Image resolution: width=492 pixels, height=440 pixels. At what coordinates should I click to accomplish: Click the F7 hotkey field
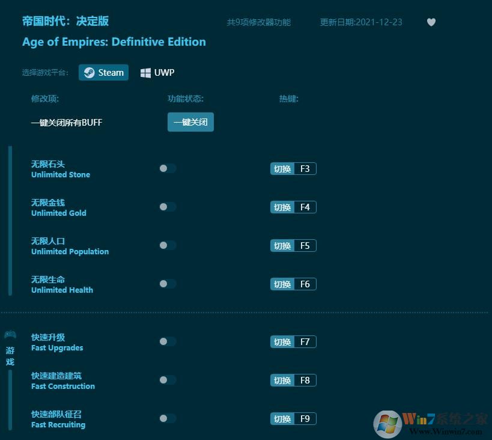tap(305, 341)
